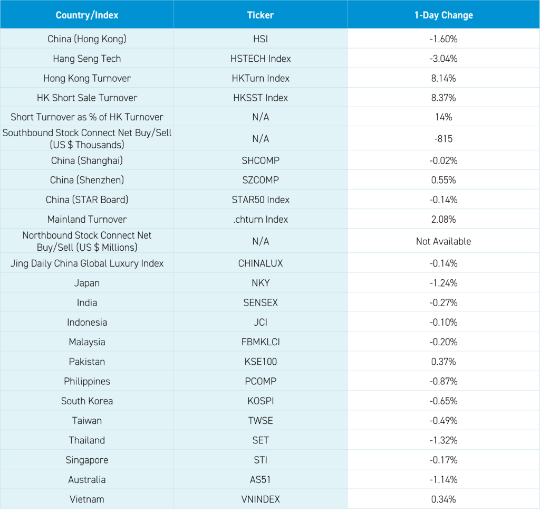Click the HSTECH Index ticker cell
Viewport: 540px width, 511px height.
point(261,59)
